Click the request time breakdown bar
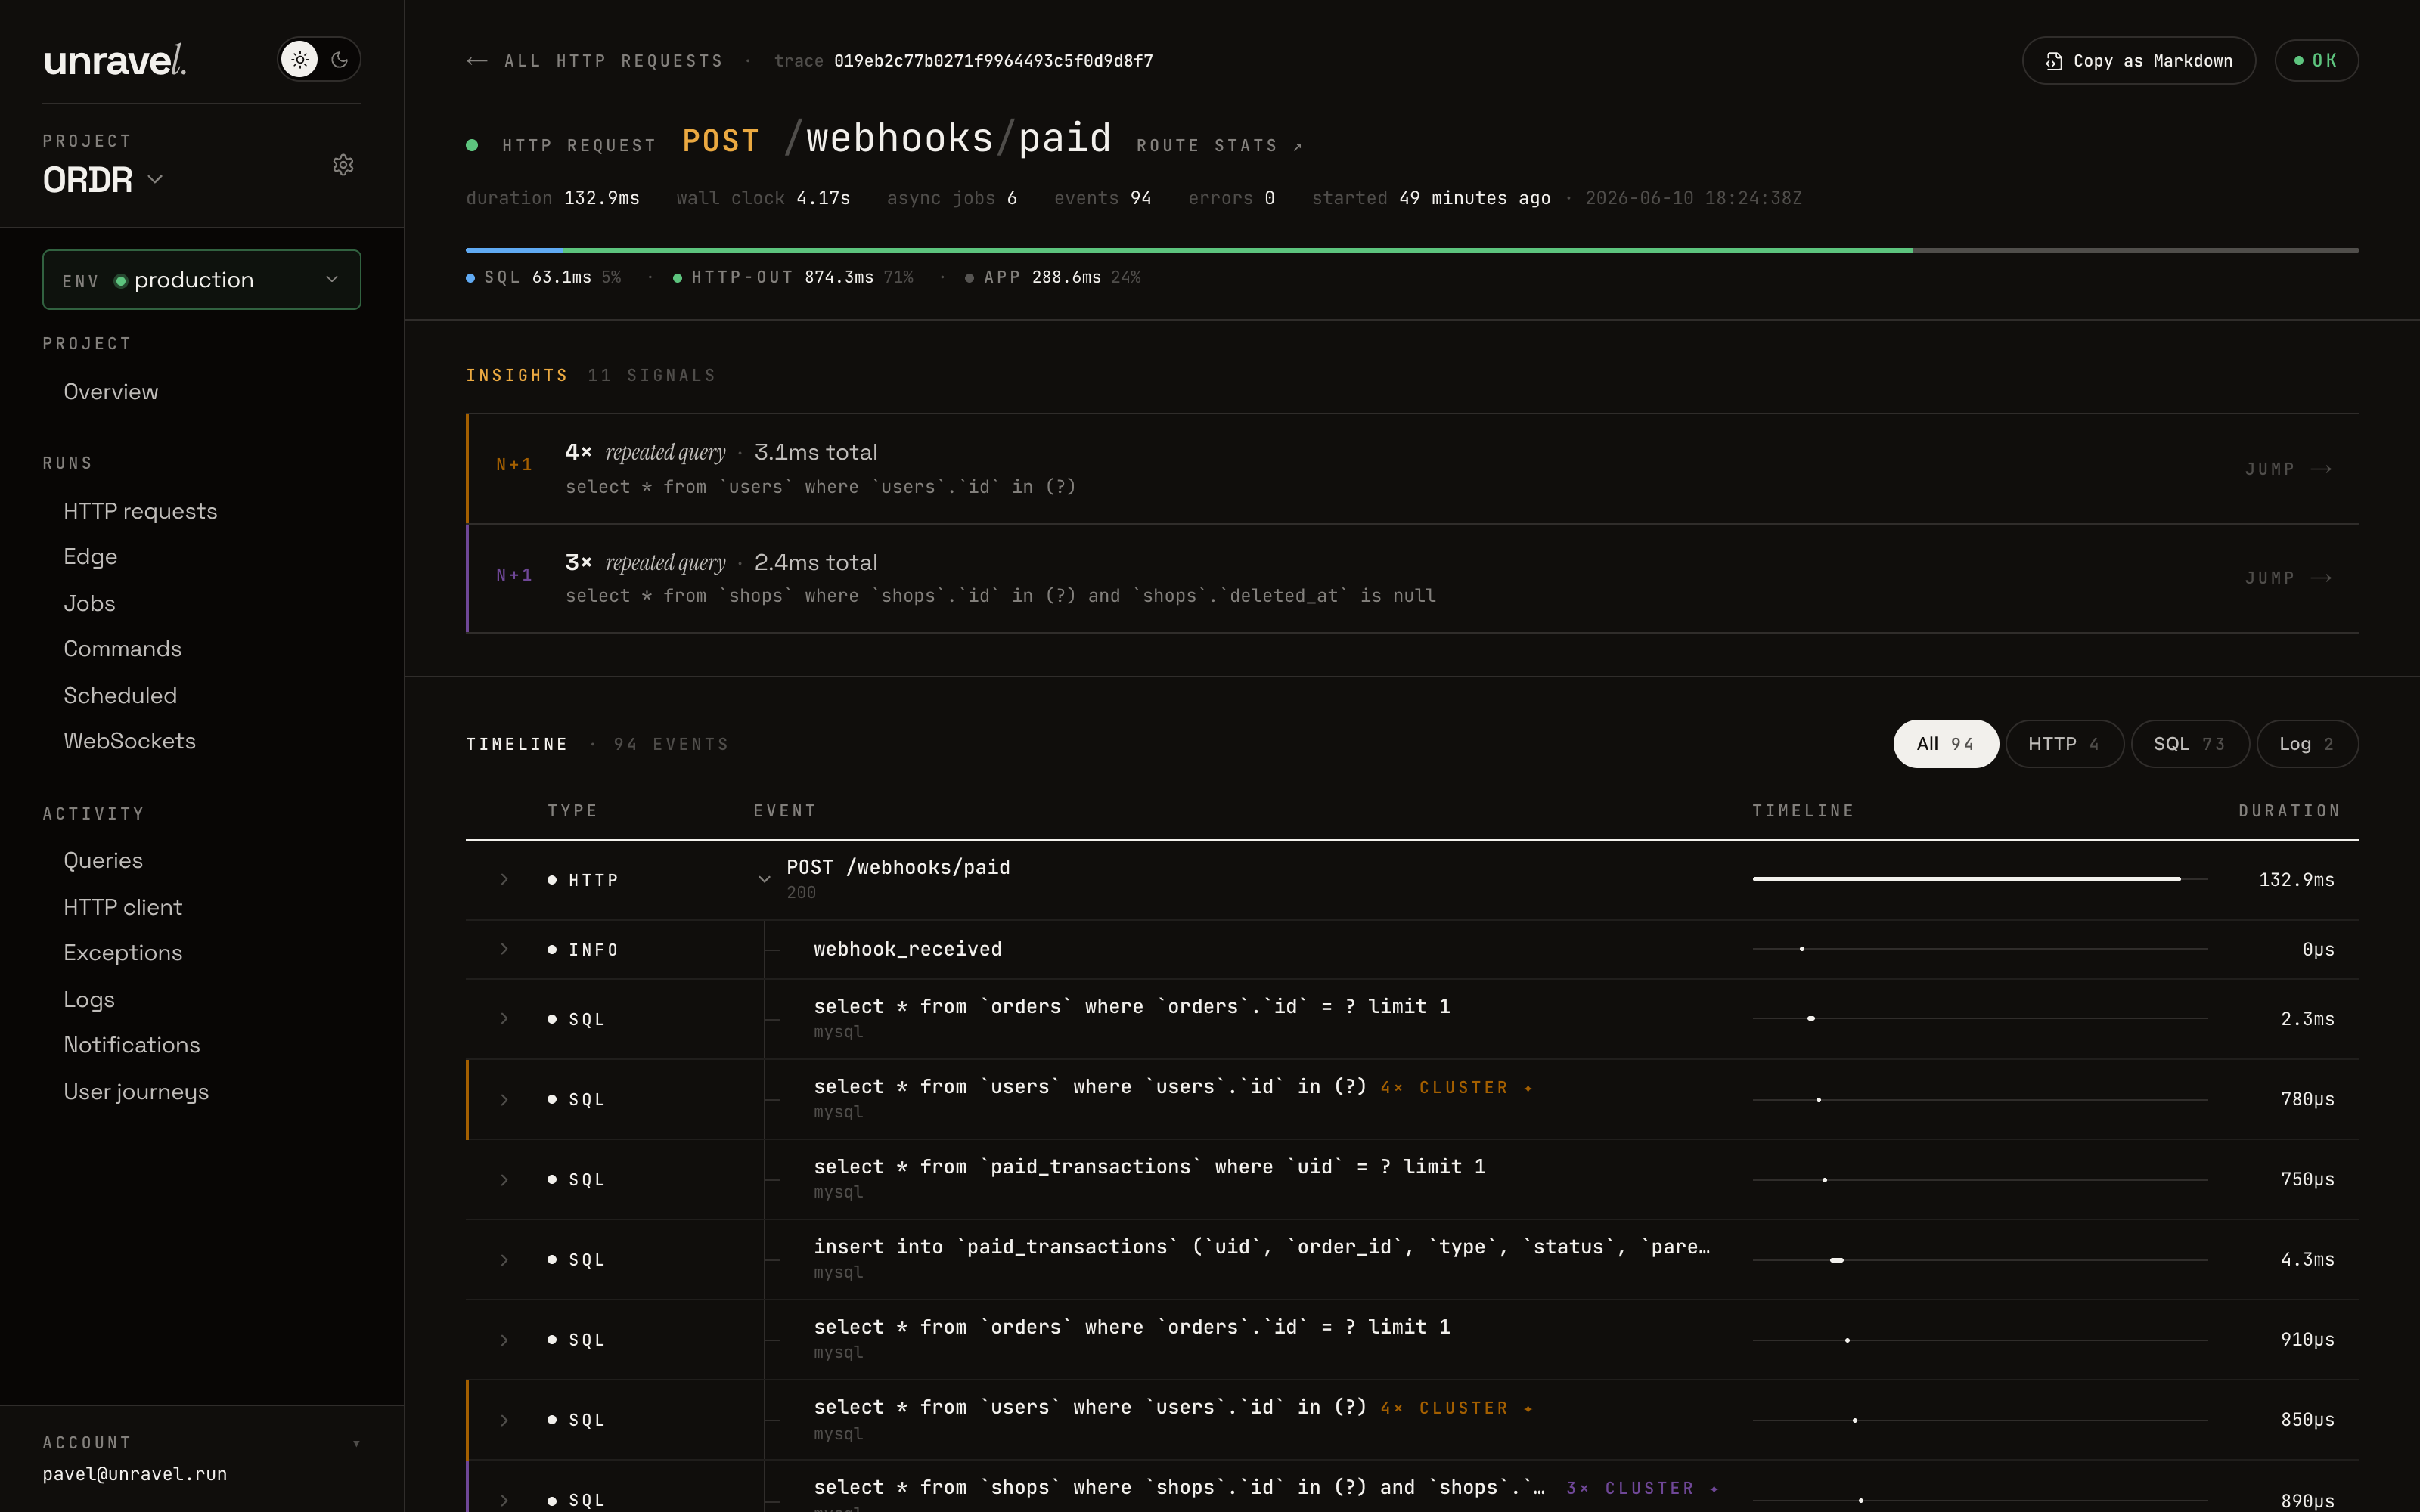The image size is (2420, 1512). 1412,250
